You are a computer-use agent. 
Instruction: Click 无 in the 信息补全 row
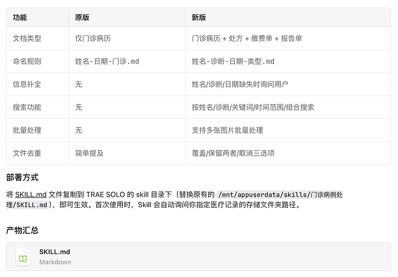click(x=78, y=84)
